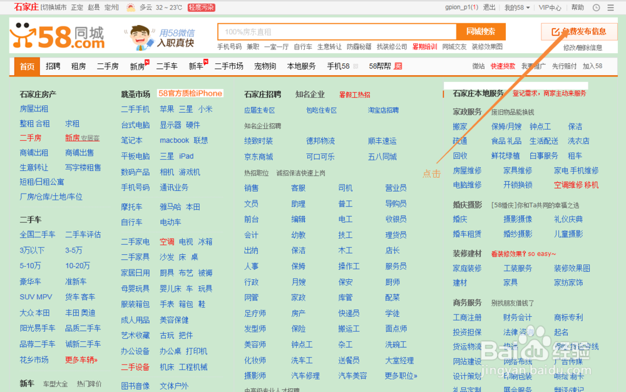Focus the 100%房东直租 search box

(337, 32)
